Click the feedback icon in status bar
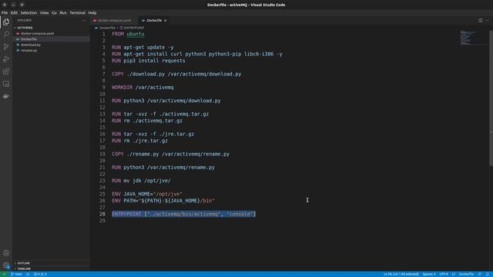Image resolution: width=493 pixels, height=277 pixels. (480, 274)
